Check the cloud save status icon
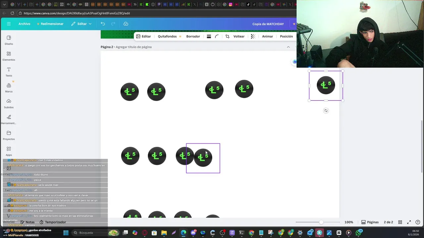The width and height of the screenshot is (424, 238). [126, 24]
